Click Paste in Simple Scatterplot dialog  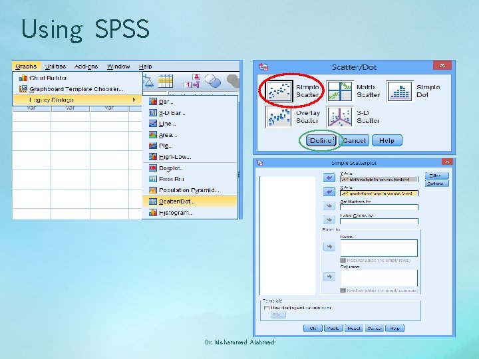333,328
